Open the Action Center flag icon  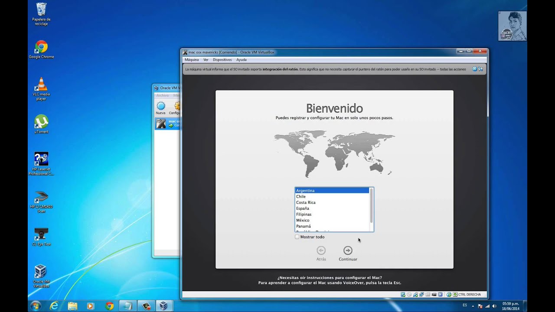(481, 306)
